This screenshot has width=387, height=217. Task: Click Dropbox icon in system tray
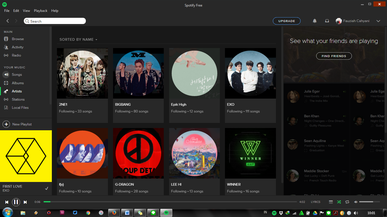(x=281, y=213)
